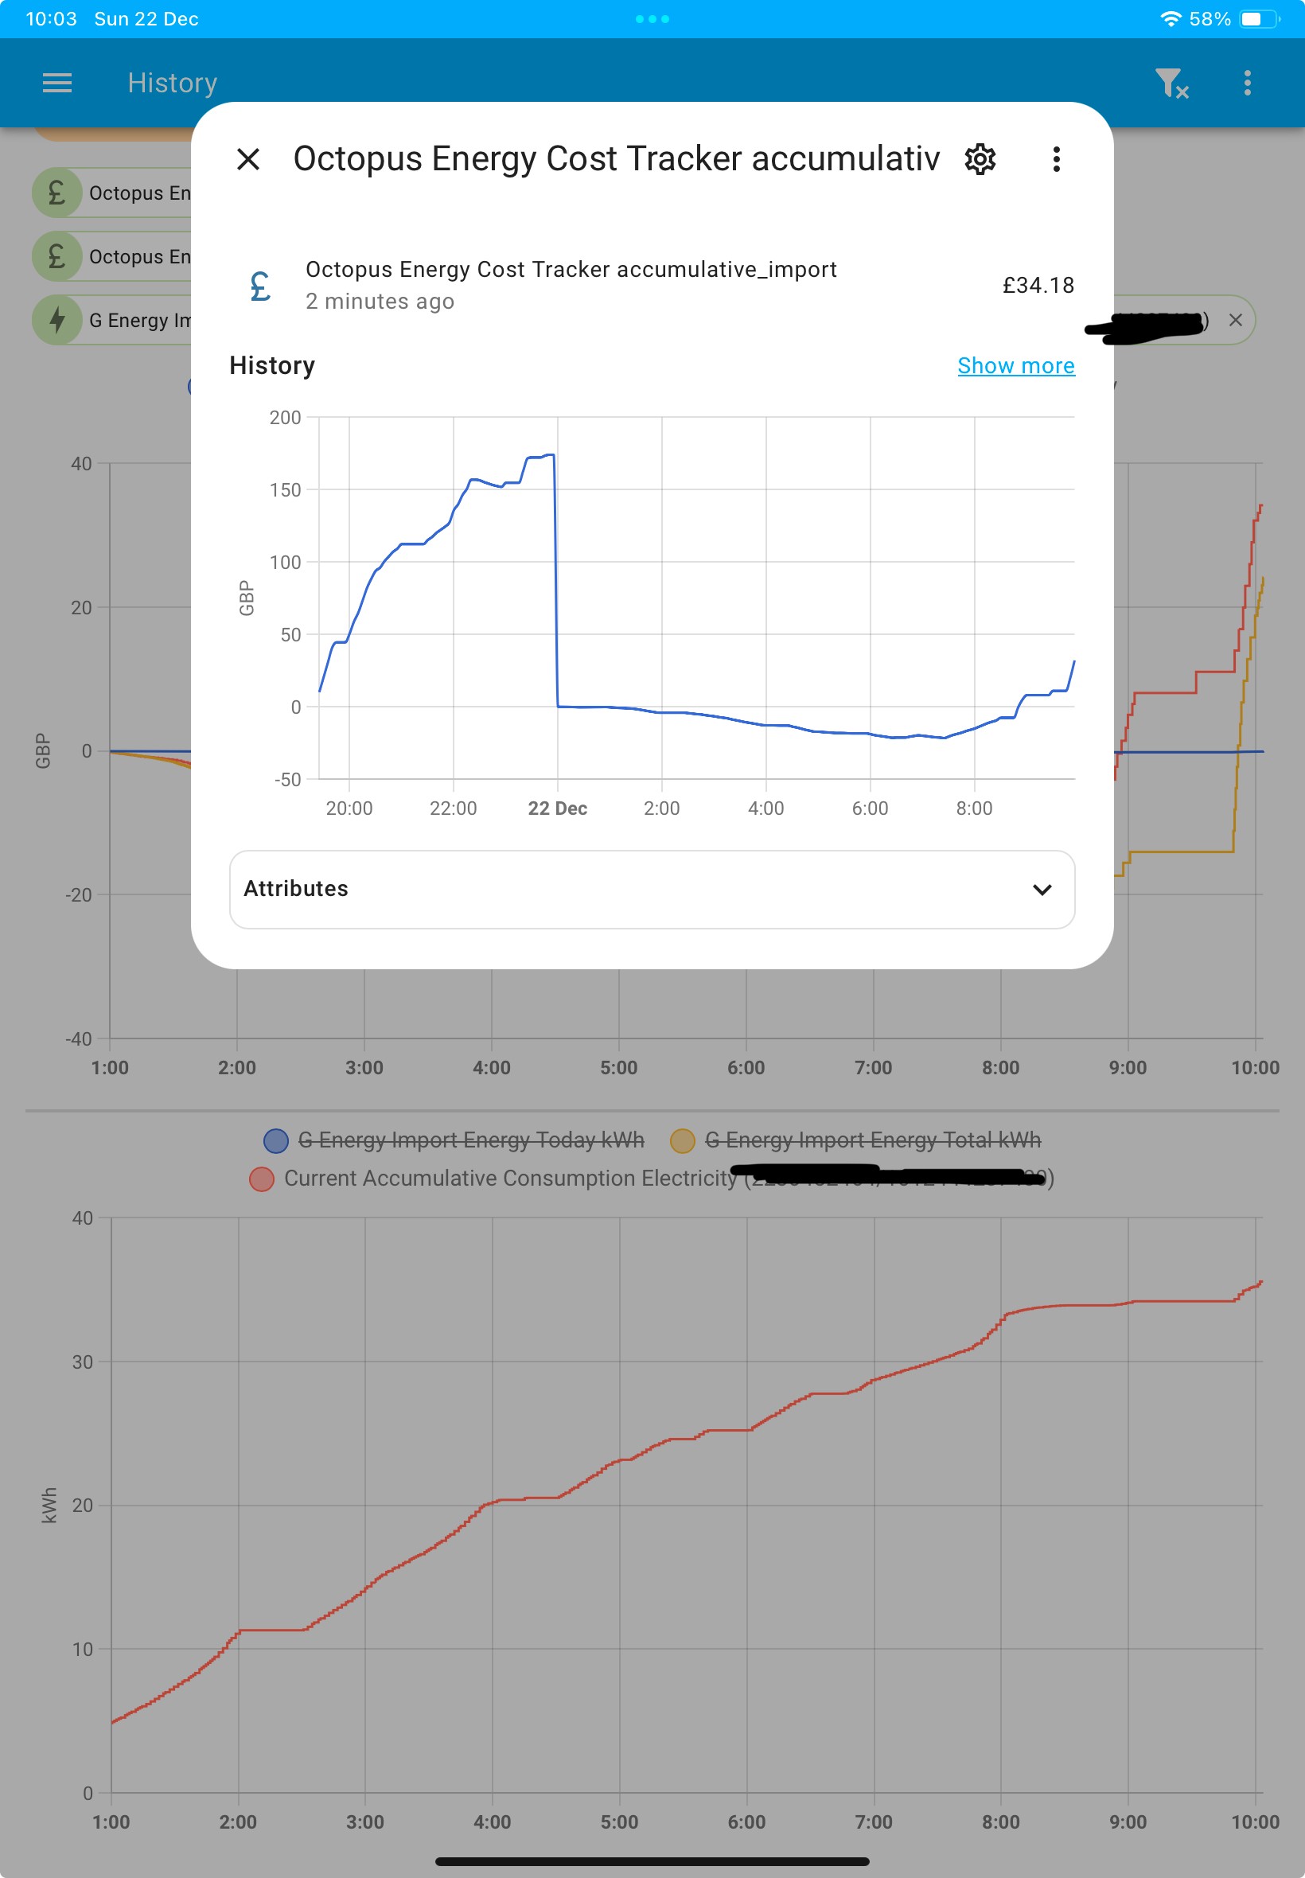The height and width of the screenshot is (1878, 1305).
Task: Remove the entity chip with the X
Action: tap(1236, 320)
